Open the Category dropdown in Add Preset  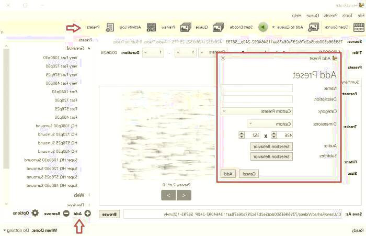256,111
